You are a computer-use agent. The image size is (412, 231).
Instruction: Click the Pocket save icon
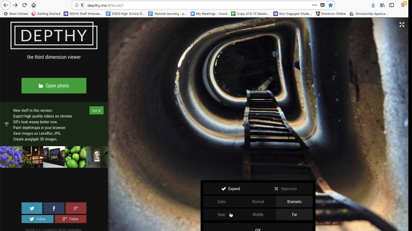coord(323,5)
